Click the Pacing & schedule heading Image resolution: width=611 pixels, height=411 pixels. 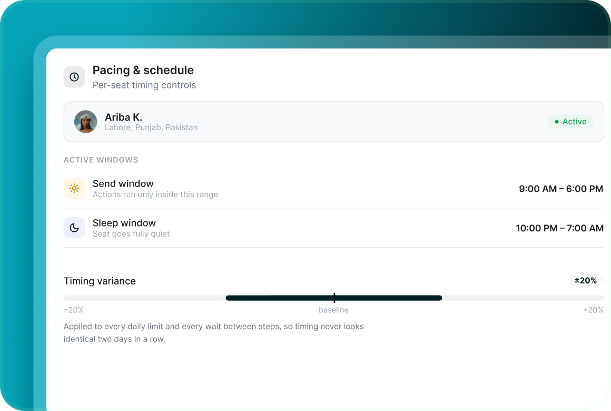[x=143, y=70]
